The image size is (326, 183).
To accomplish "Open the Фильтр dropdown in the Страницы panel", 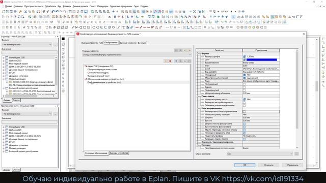I will pos(26,45).
